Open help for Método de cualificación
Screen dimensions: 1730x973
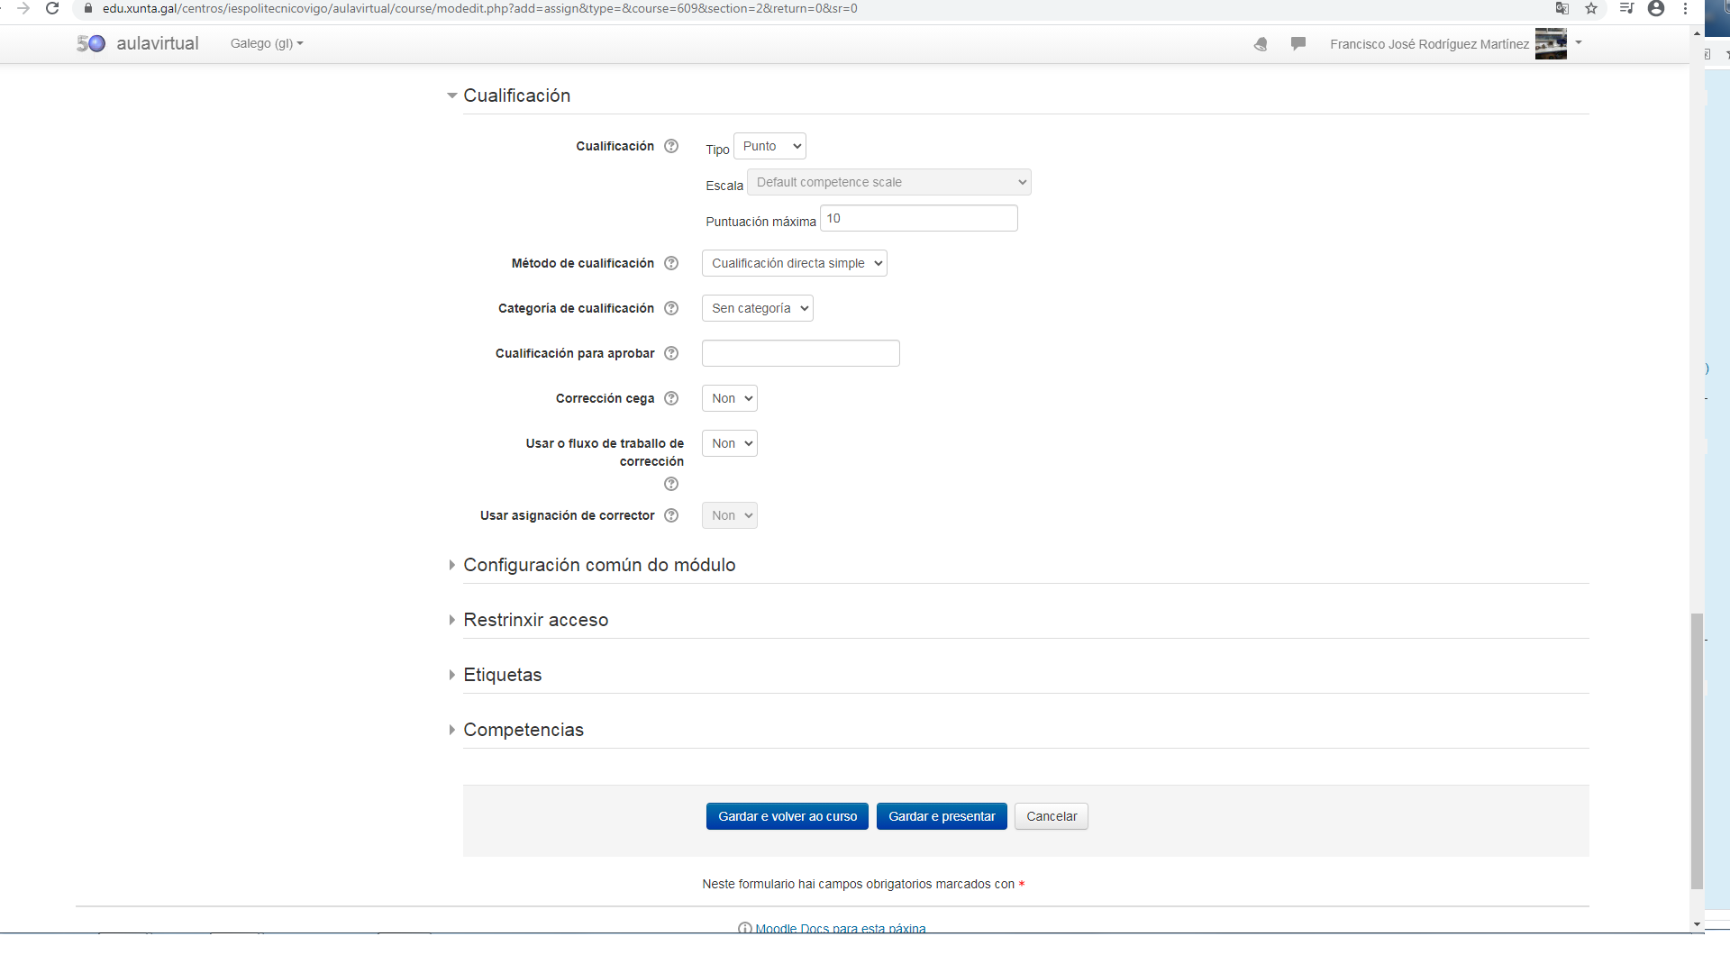click(x=671, y=263)
